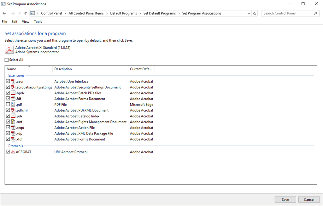
Task: Navigate to Default Programs breadcrumb
Action: (124, 13)
